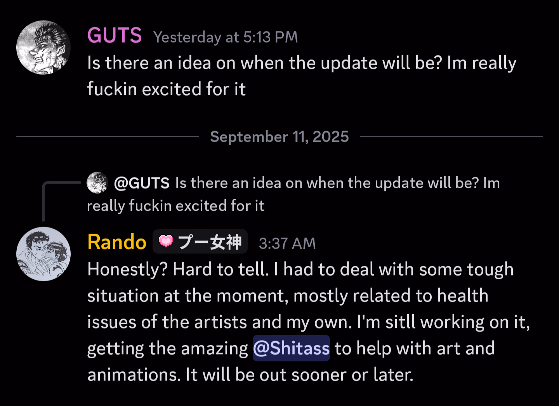Click the yellow Rando username
The image size is (559, 406).
pos(117,243)
